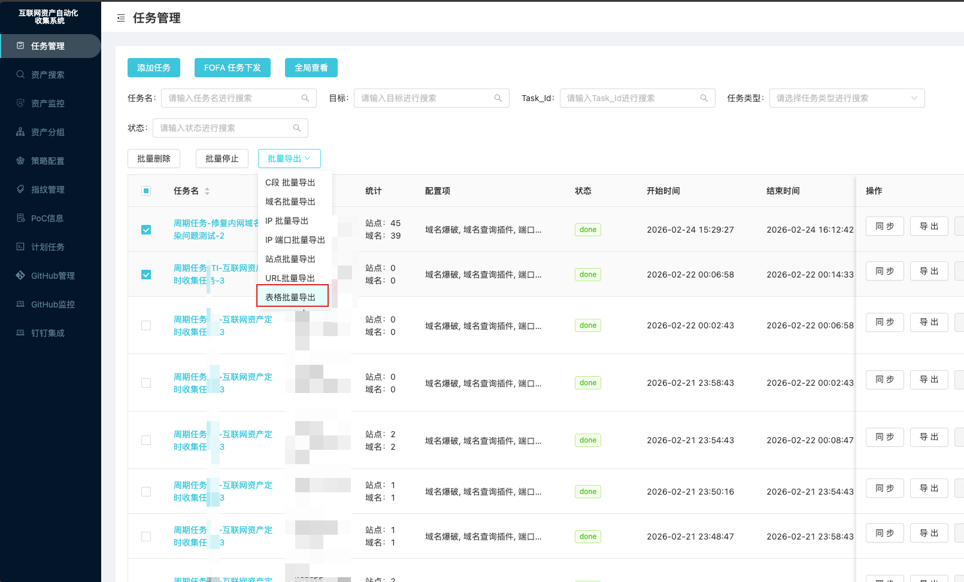Click the 开始时间 column header
The height and width of the screenshot is (582, 964).
[663, 191]
